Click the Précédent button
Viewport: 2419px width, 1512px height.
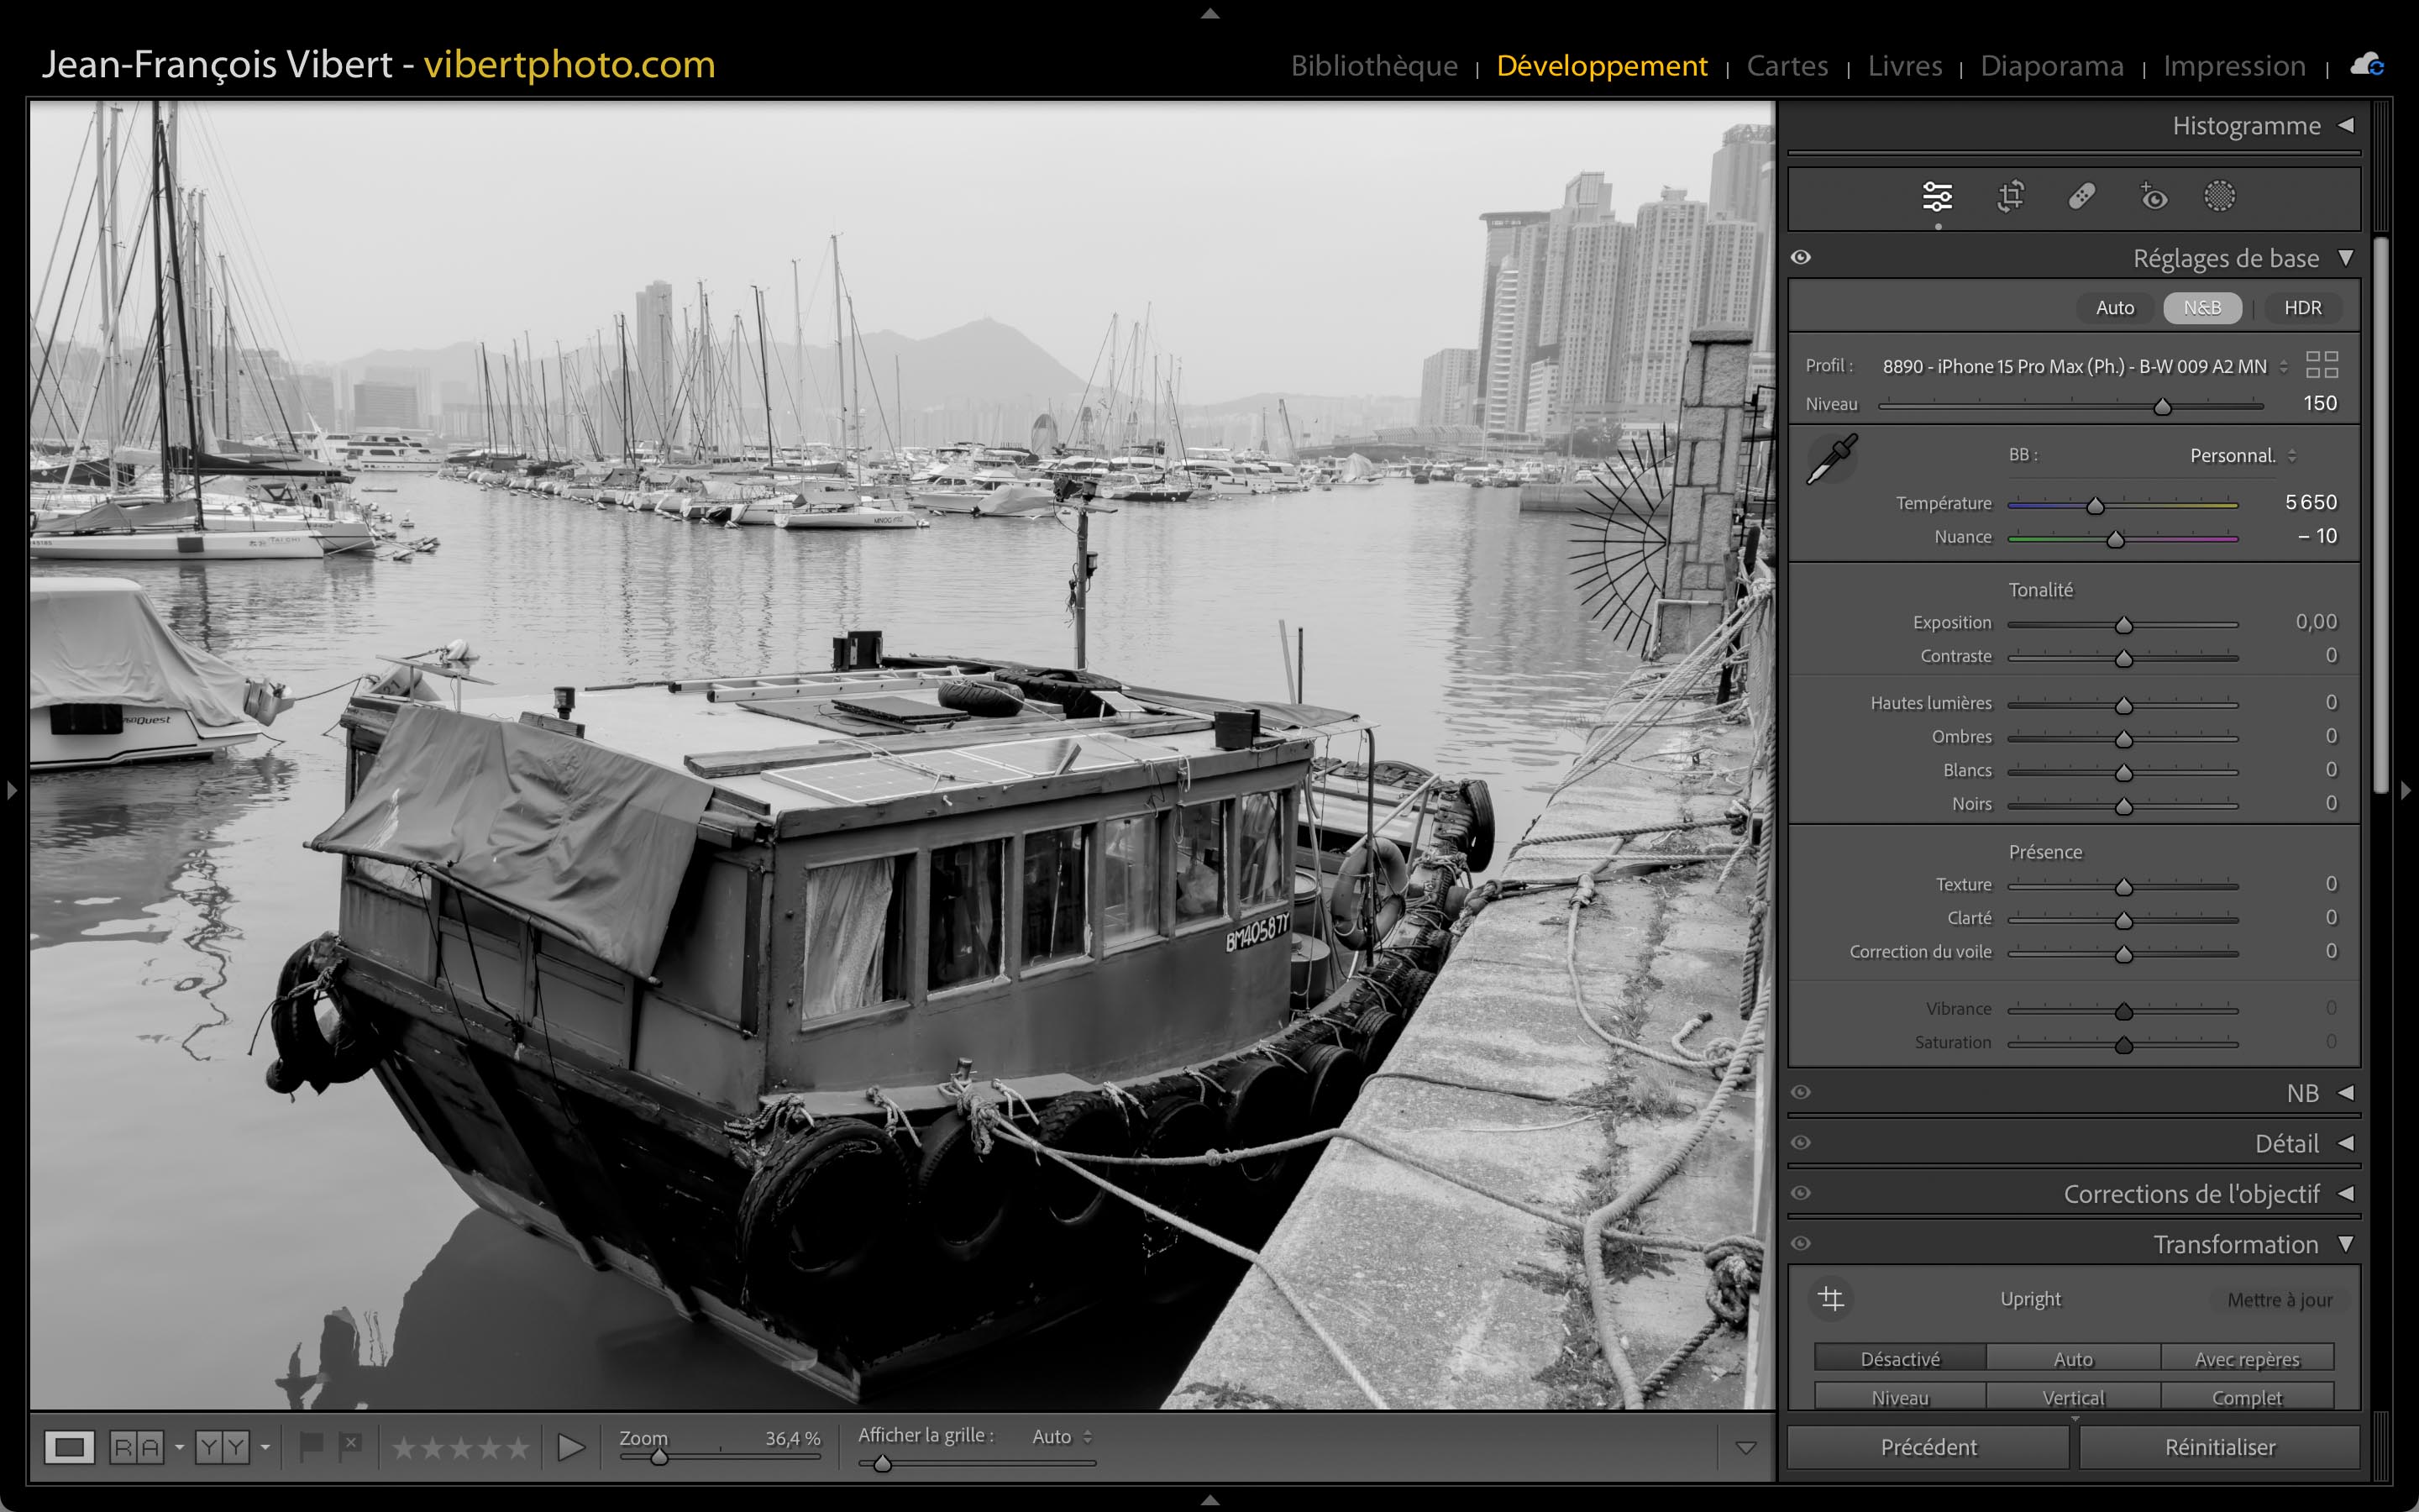coord(1928,1447)
